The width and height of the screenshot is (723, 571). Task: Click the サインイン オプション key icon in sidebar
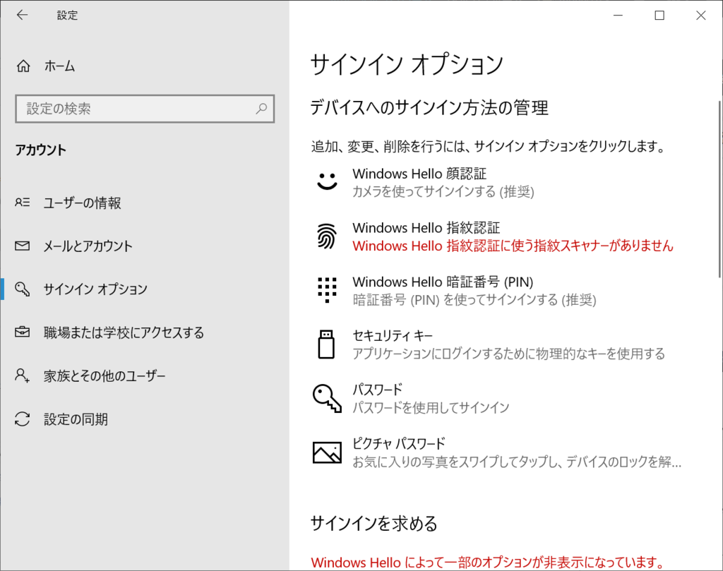click(x=22, y=289)
